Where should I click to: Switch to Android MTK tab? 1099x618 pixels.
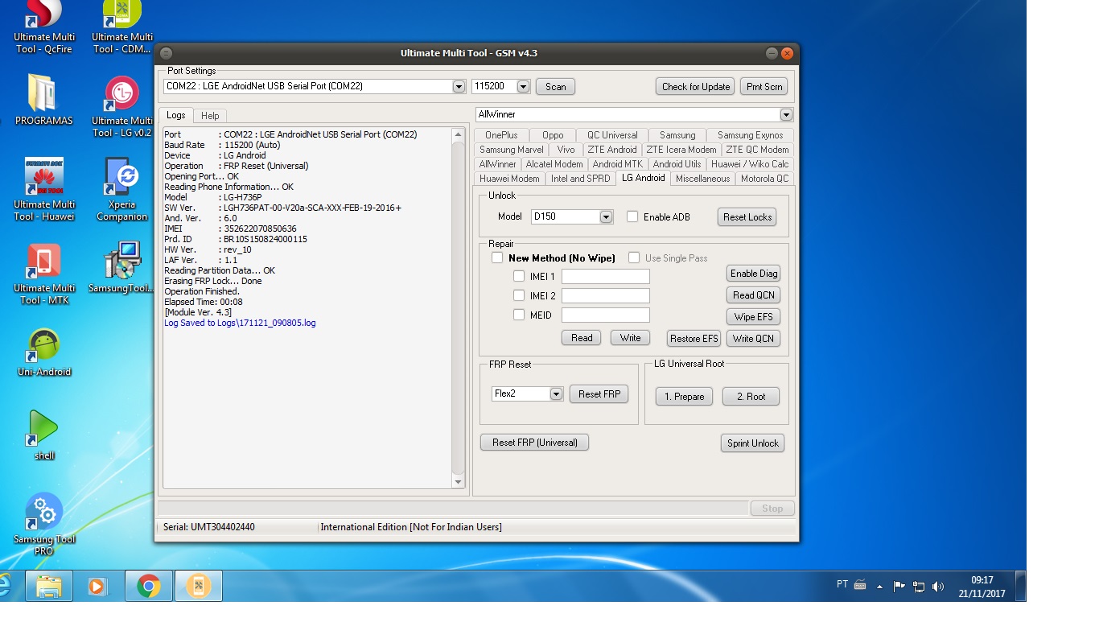pos(618,164)
